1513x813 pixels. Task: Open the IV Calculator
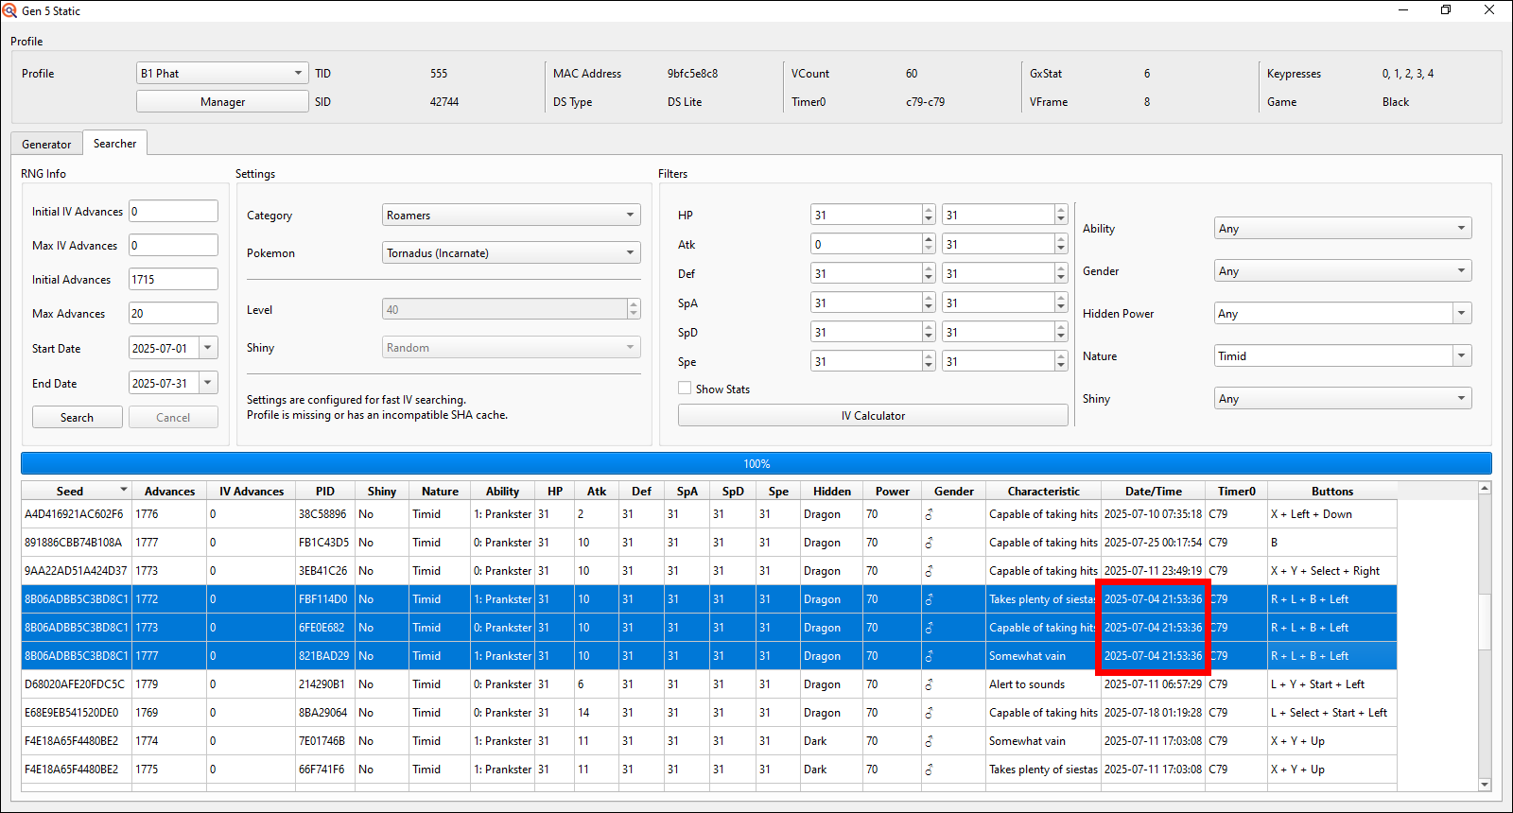point(872,416)
